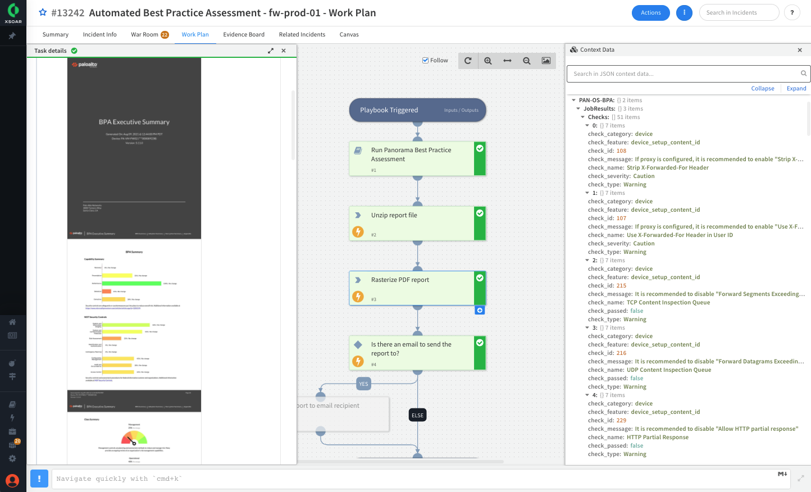Collapse the Checks array node
Image resolution: width=811 pixels, height=492 pixels.
582,117
